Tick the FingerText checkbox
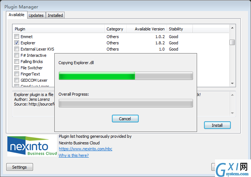The width and height of the screenshot is (251, 177). (17, 74)
